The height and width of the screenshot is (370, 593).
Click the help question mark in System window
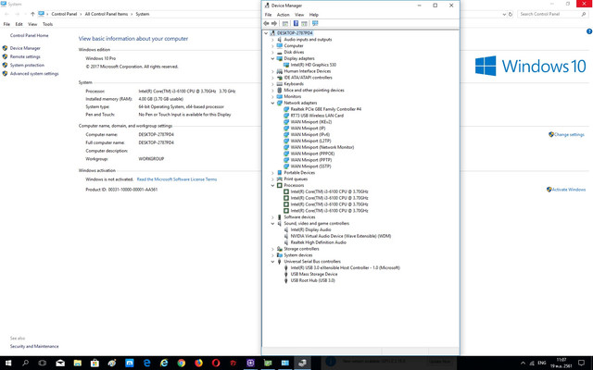coord(589,31)
